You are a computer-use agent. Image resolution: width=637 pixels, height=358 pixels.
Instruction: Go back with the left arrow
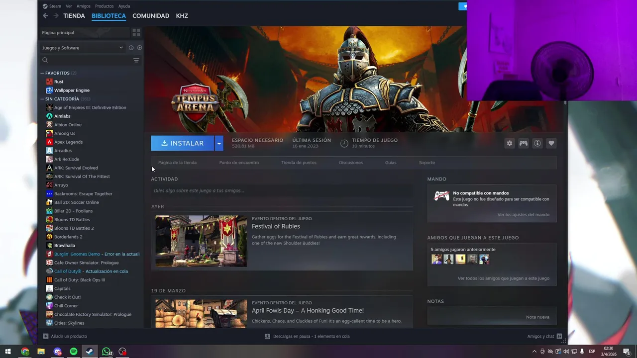[x=45, y=16]
